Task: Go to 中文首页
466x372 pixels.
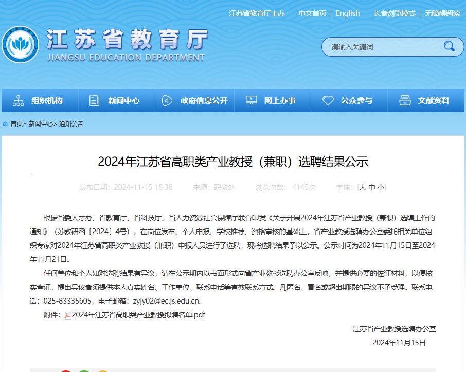Action: click(312, 13)
